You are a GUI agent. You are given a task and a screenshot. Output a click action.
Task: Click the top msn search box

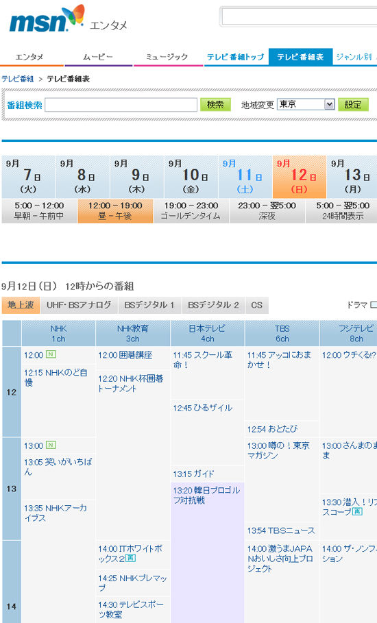point(299,16)
